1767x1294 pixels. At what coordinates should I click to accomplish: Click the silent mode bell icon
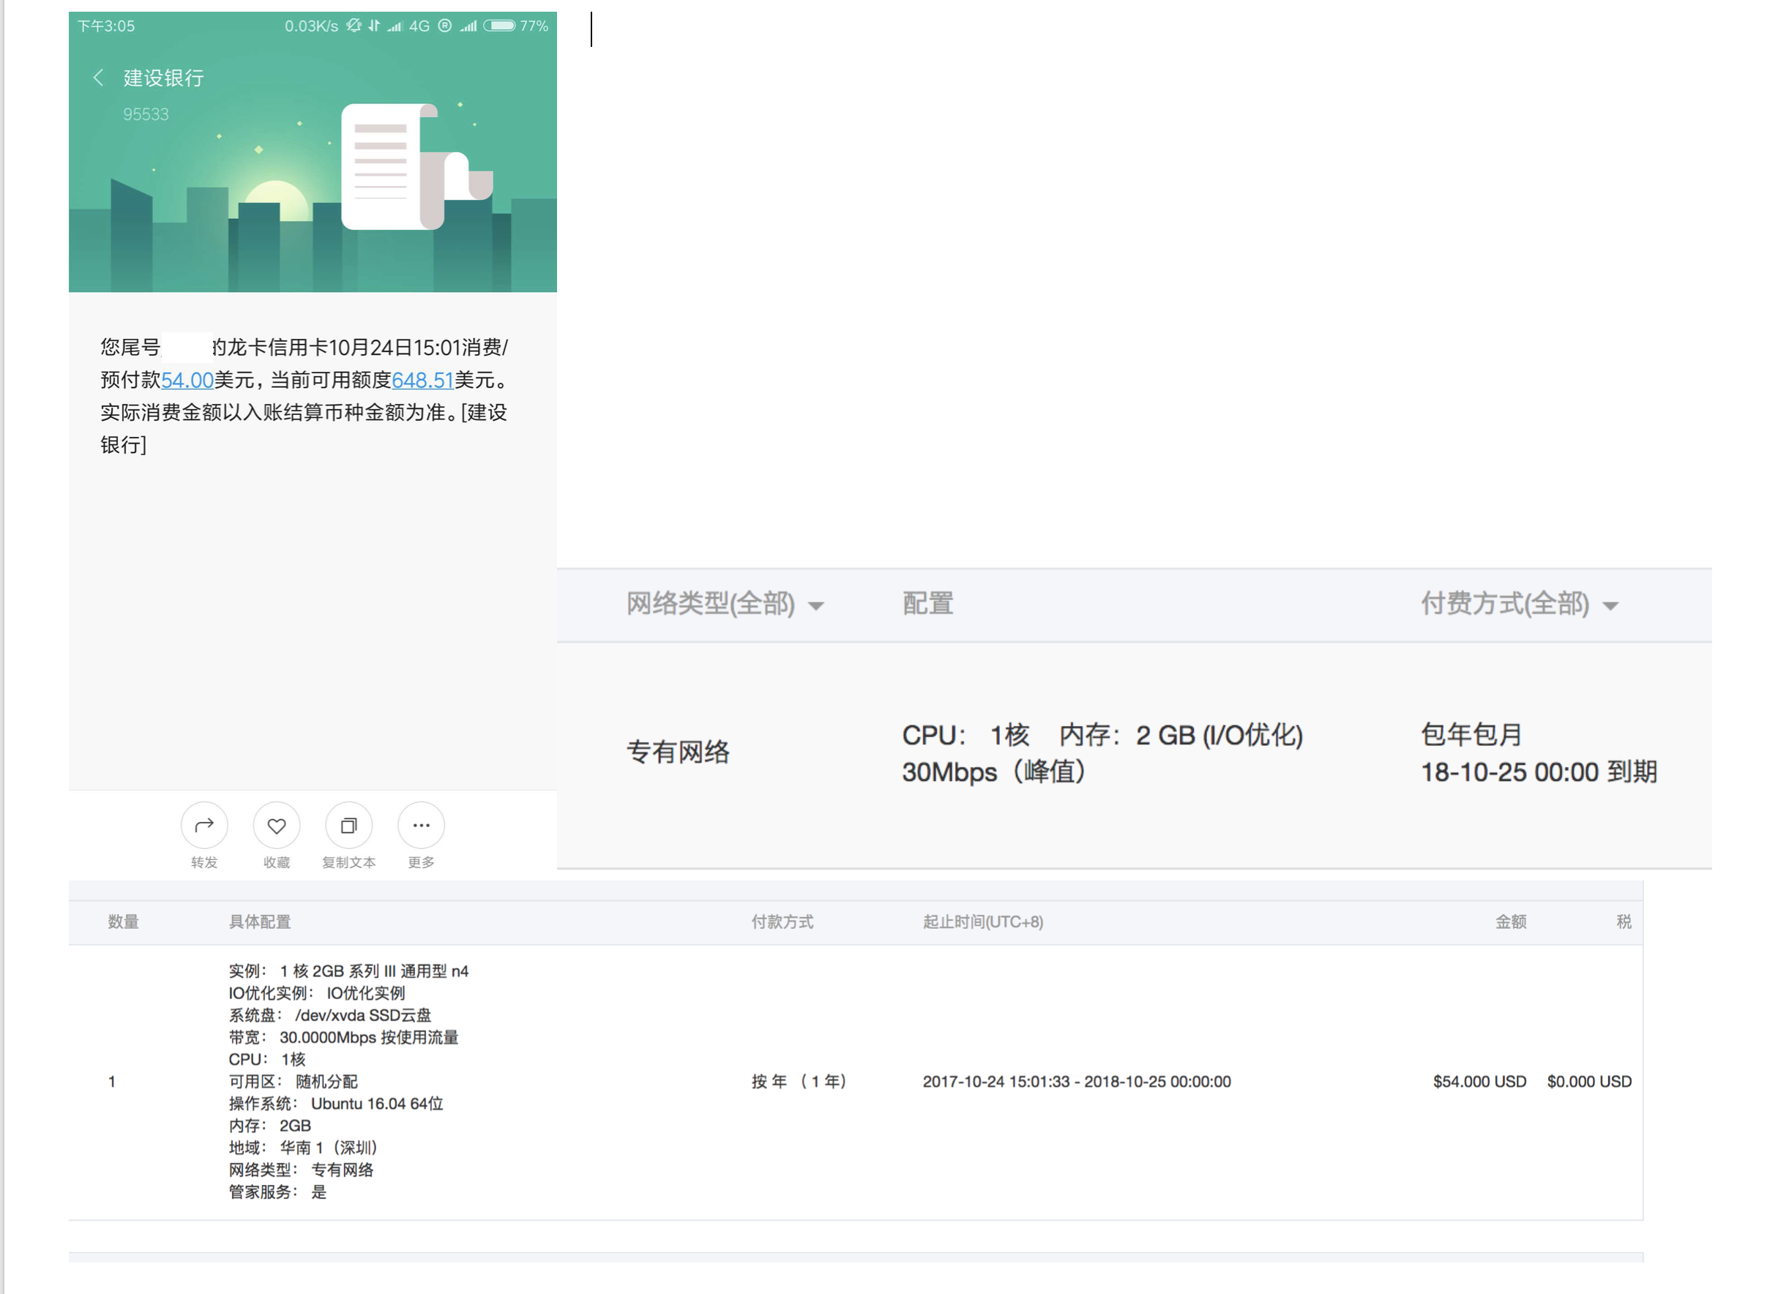point(354,26)
